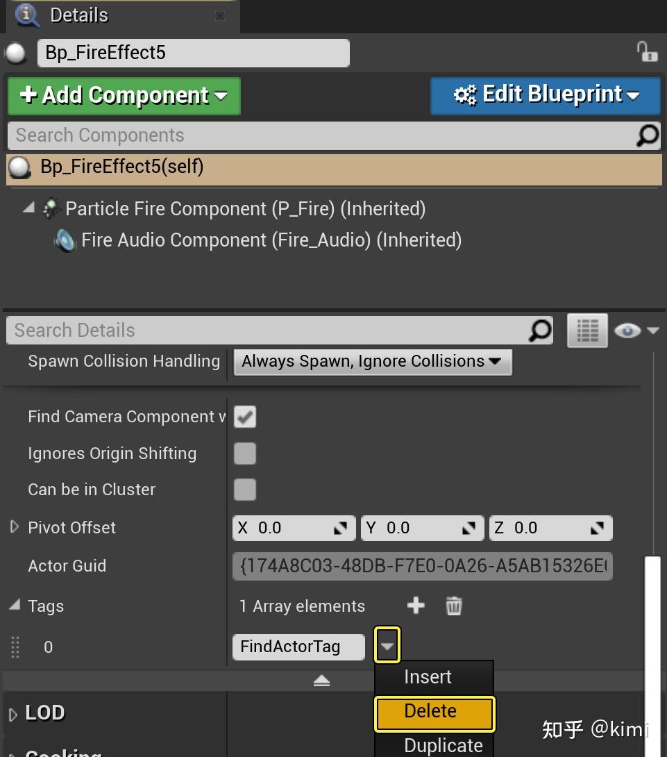Open Spawn Collision Handling dropdown
This screenshot has height=757, width=667.
373,361
